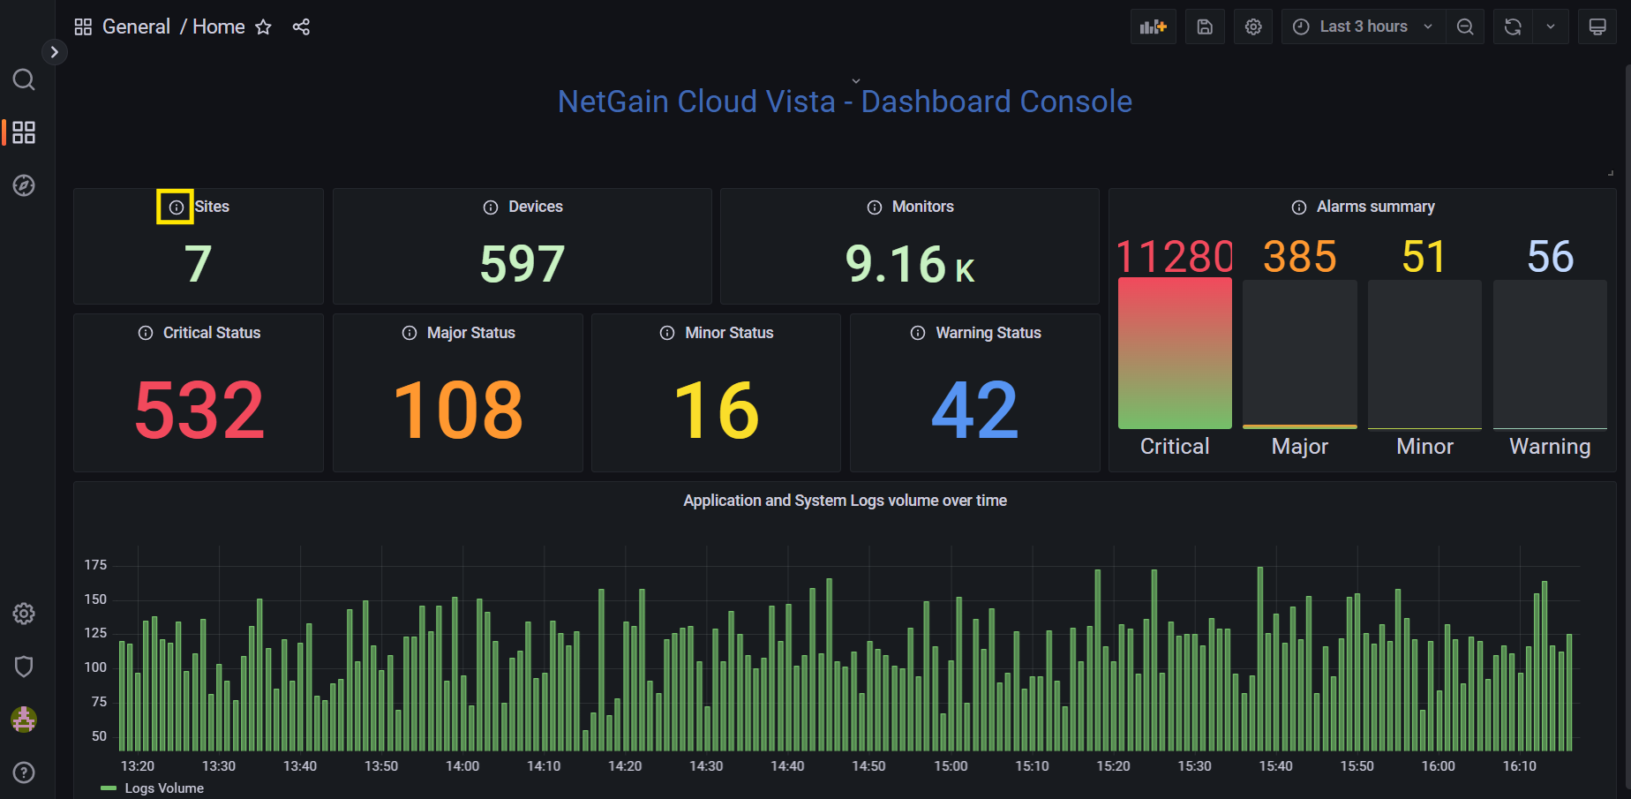Open the Minor Status panel title menu

coord(729,333)
